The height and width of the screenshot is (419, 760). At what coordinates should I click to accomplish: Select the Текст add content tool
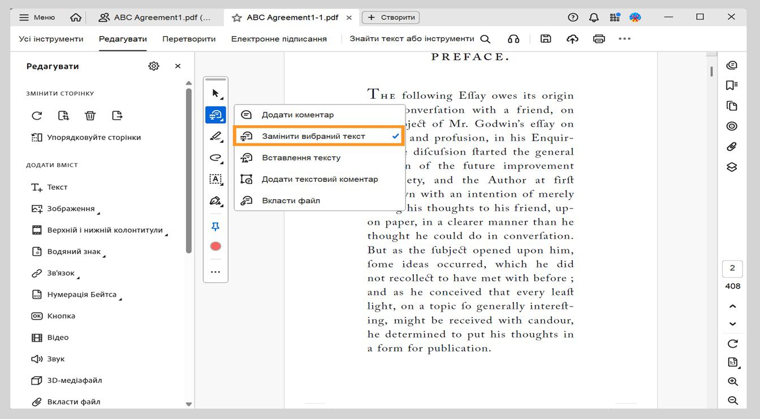(x=49, y=187)
